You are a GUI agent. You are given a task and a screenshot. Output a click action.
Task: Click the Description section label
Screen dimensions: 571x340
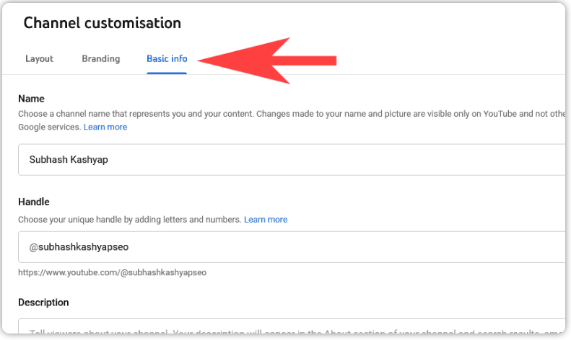(x=43, y=303)
